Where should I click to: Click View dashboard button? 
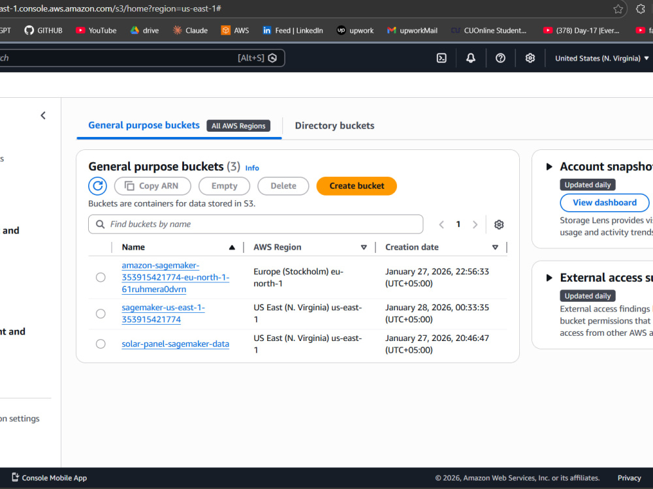[605, 203]
